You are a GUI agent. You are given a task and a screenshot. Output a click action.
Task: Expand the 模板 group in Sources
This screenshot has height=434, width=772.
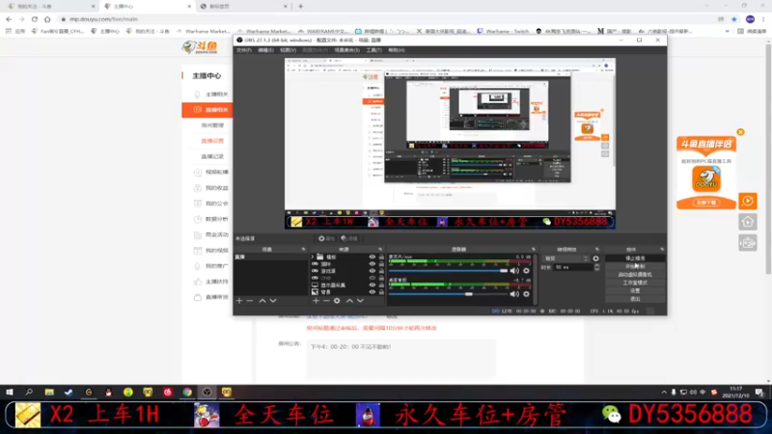tap(312, 257)
